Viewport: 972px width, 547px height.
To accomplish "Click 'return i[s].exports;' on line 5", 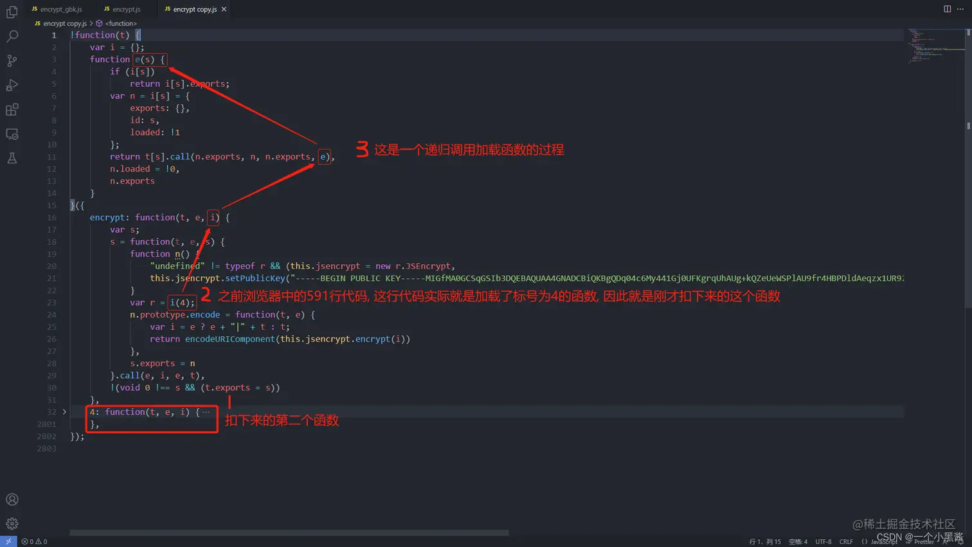I will click(x=180, y=84).
